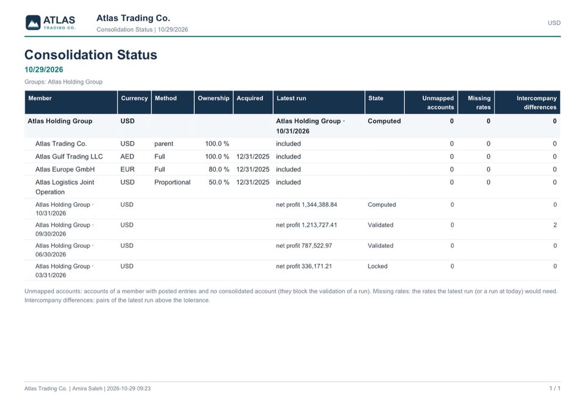Screen dimensions: 585x413
Task: Click the 'Atlas Gulf Trading LLC' member cell
Action: tap(69, 156)
